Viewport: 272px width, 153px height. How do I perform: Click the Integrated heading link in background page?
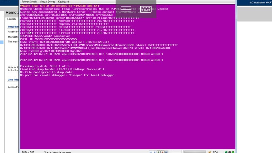13,27
